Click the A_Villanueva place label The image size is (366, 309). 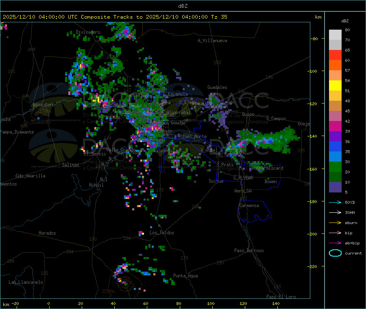click(x=212, y=41)
